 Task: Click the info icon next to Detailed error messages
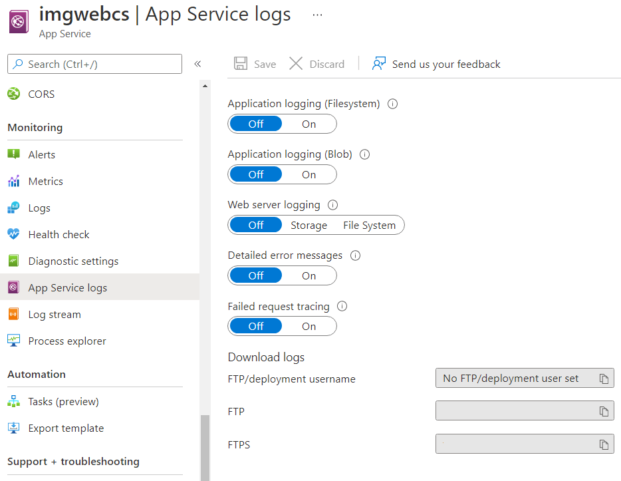(355, 255)
